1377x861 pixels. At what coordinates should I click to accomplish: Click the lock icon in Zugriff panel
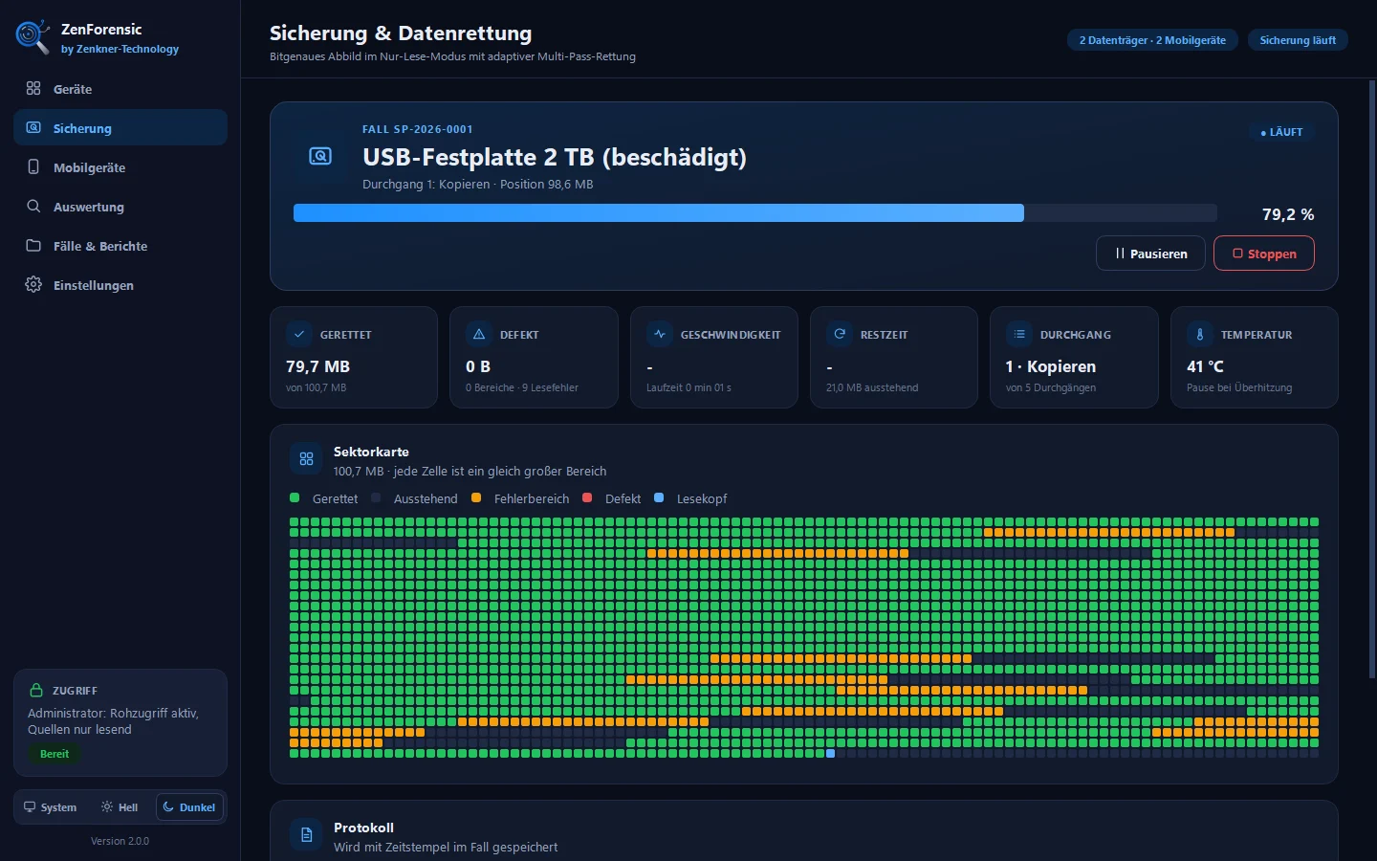click(36, 690)
